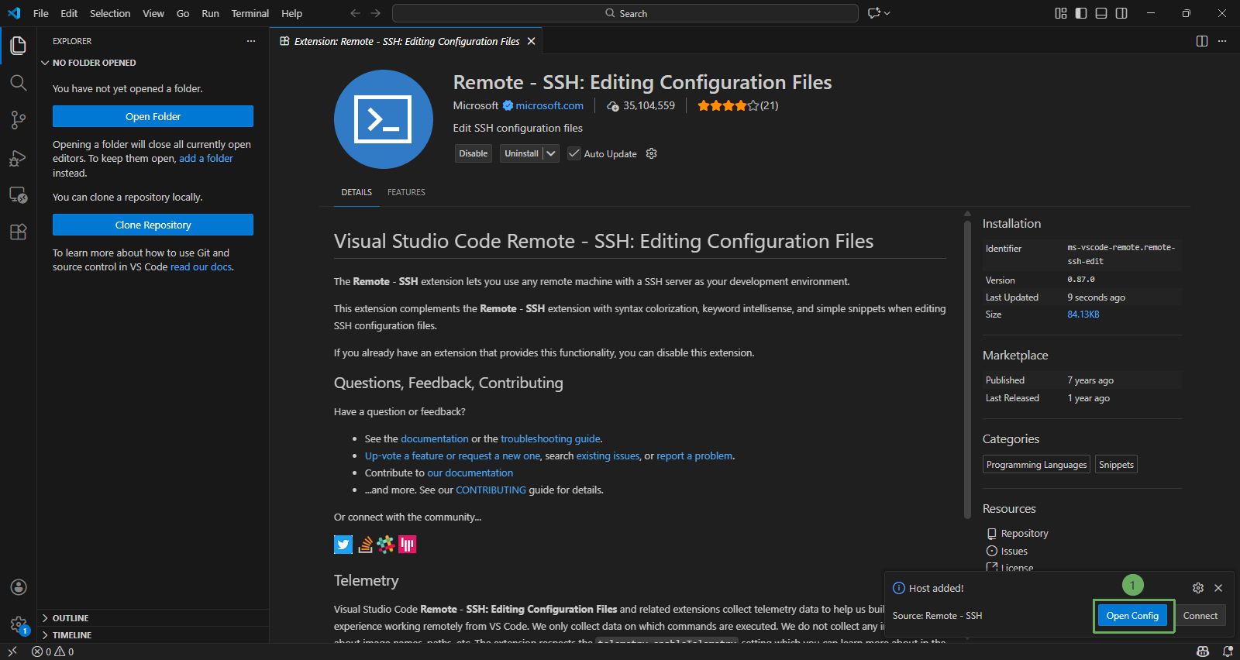Toggle the bottom panel visibility
Screen dimensions: 1240x660
point(1101,13)
